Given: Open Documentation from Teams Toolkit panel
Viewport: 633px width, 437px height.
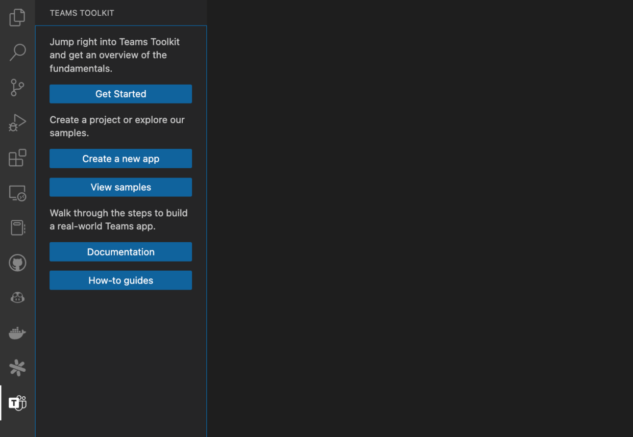Looking at the screenshot, I should coord(120,252).
